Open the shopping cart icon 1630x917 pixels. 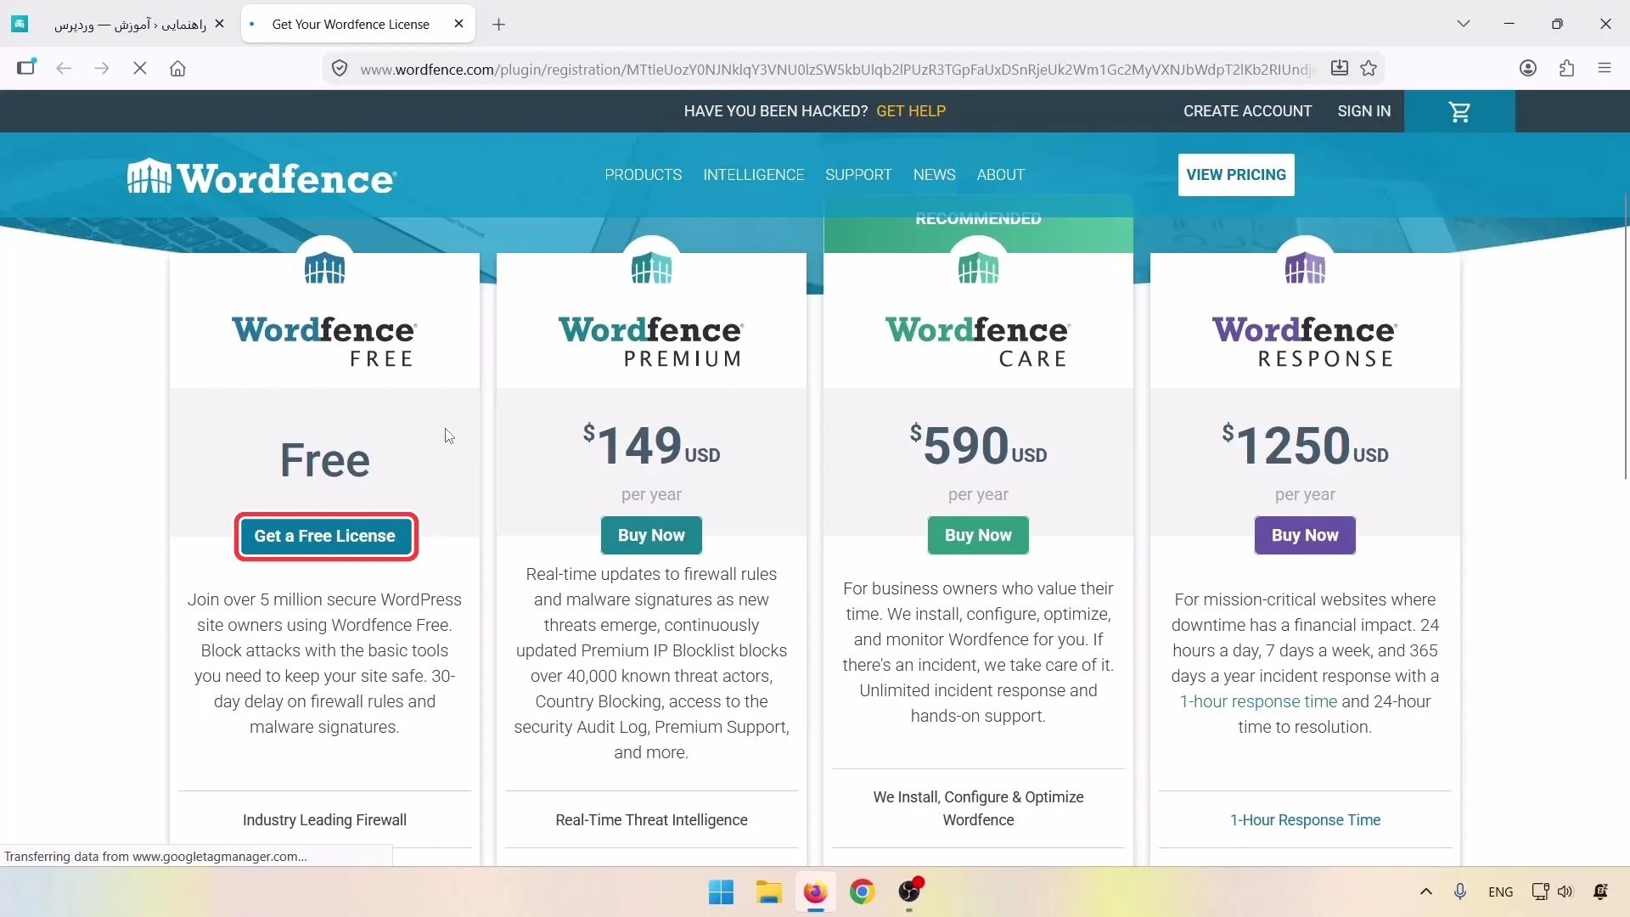click(1459, 111)
